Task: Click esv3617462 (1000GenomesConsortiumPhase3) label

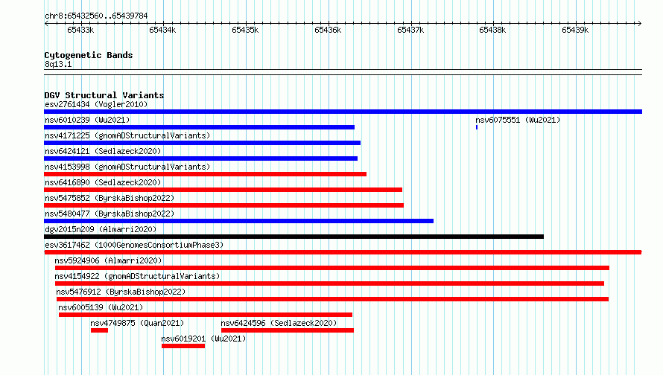Action: (x=134, y=245)
